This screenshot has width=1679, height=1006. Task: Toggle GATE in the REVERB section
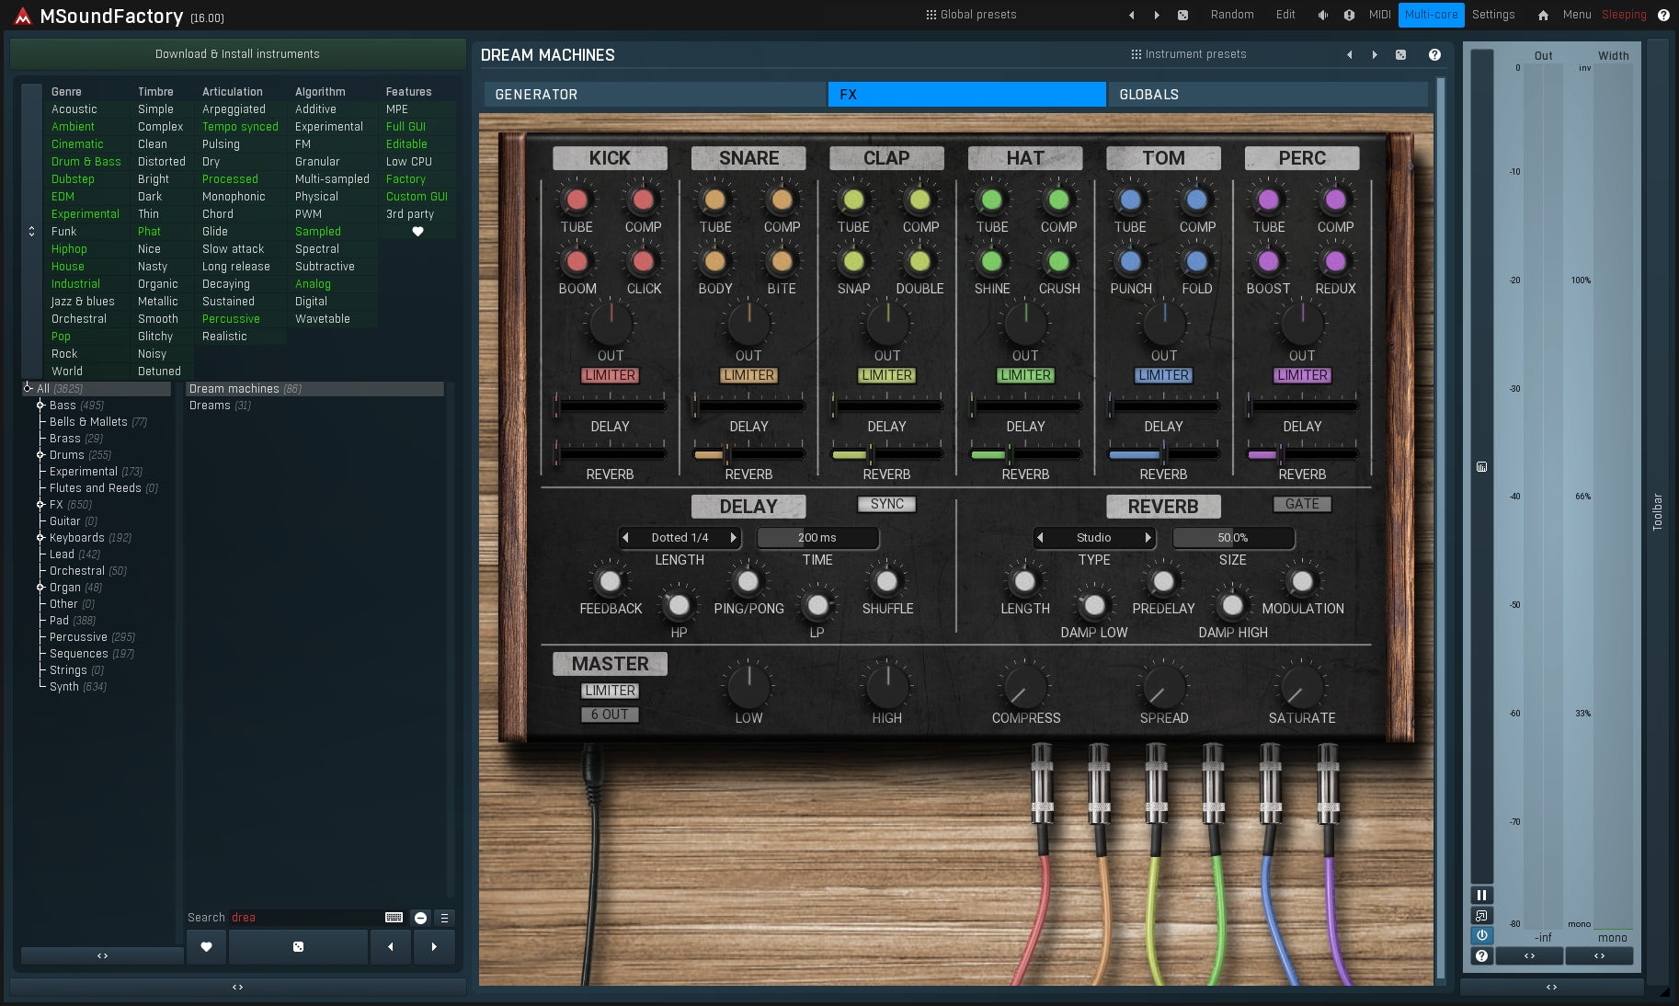click(1301, 503)
